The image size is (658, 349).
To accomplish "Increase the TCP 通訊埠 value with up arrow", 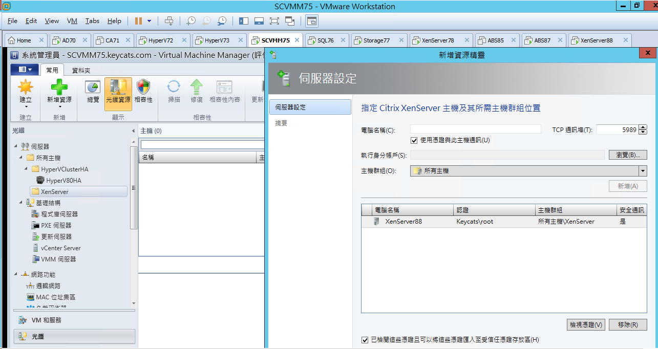I will coord(643,127).
